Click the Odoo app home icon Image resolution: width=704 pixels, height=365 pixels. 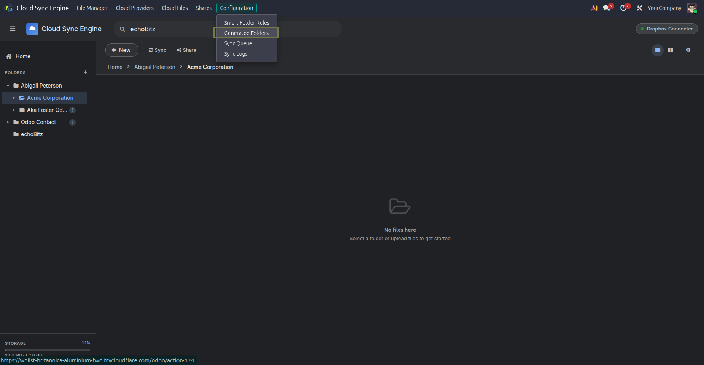[x=9, y=8]
